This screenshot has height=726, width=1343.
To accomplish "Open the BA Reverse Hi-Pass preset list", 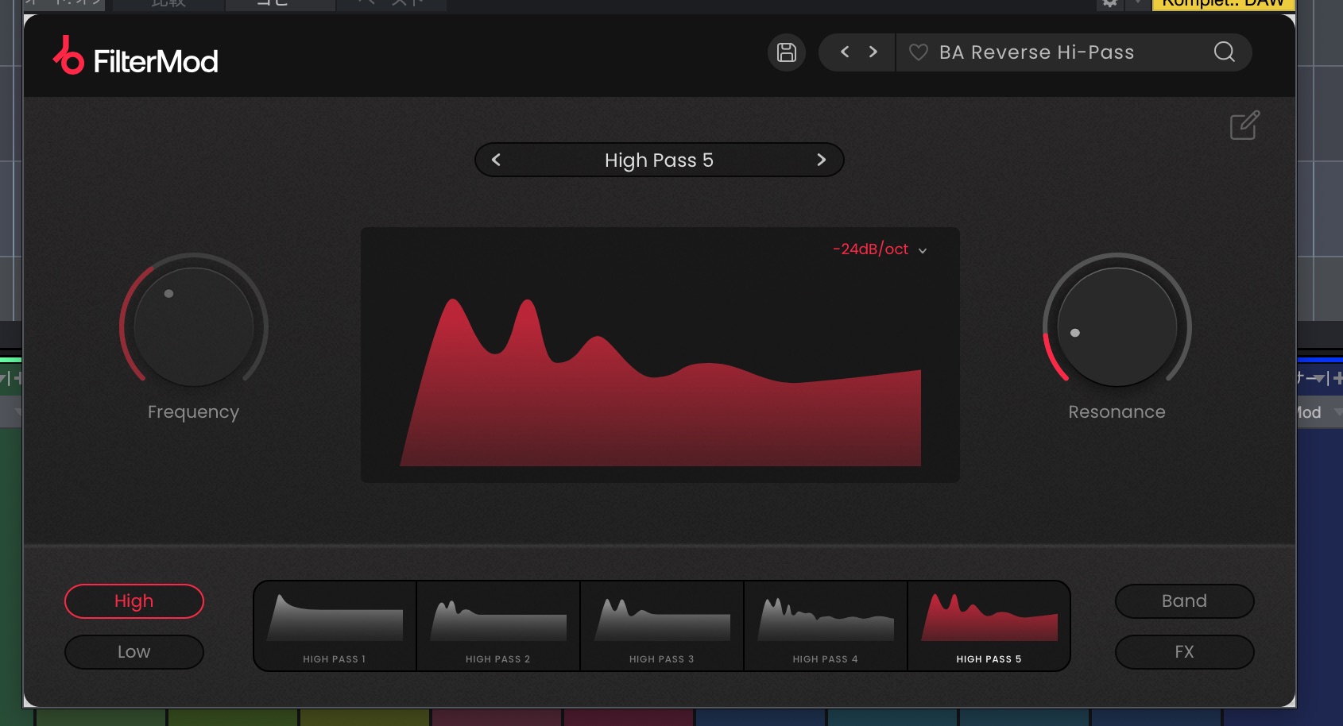I will [1036, 52].
